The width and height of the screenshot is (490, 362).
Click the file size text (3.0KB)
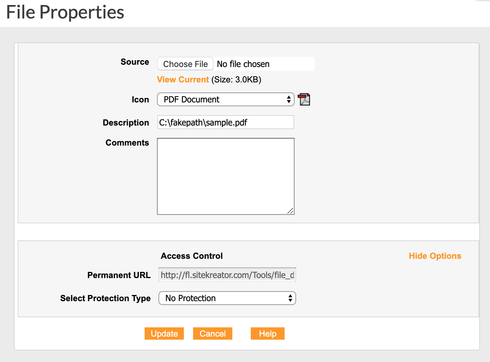(236, 80)
